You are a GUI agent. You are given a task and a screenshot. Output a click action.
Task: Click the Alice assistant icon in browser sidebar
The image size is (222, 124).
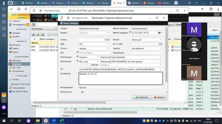(4, 107)
